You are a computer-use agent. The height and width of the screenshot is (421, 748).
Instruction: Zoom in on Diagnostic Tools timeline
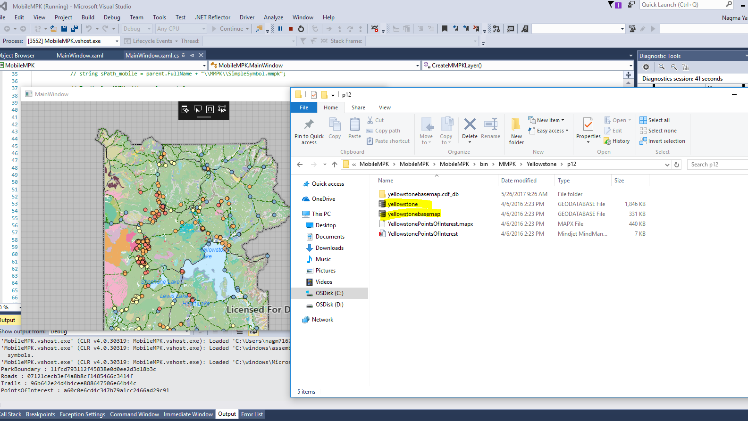(x=662, y=67)
